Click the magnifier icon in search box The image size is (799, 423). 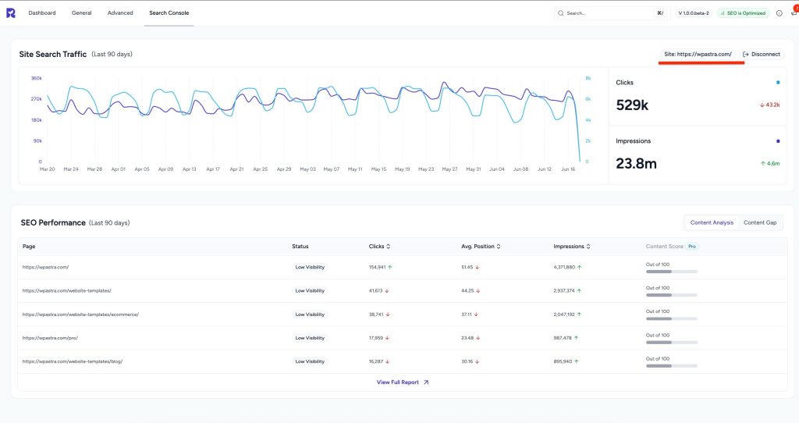pos(560,13)
